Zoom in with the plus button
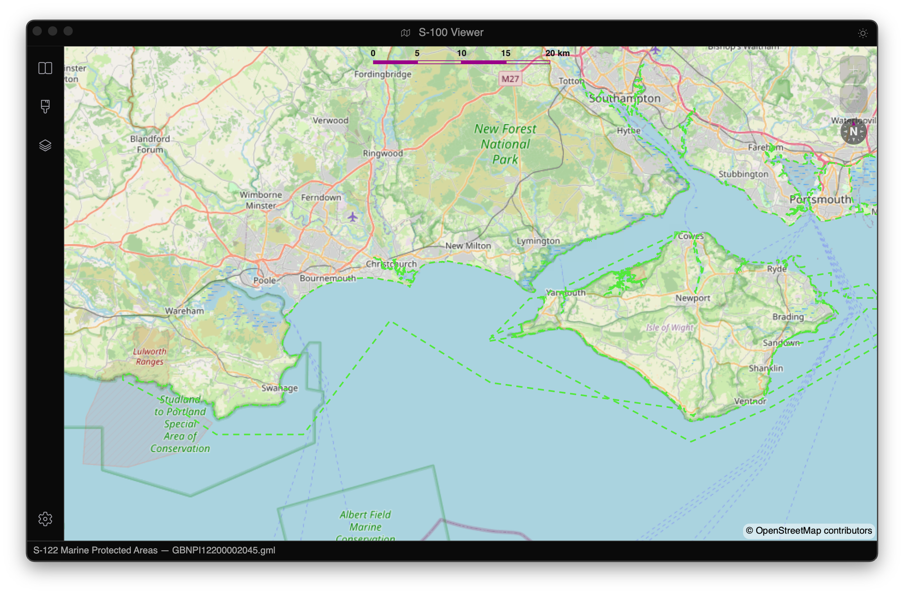This screenshot has height=594, width=904. (x=853, y=70)
